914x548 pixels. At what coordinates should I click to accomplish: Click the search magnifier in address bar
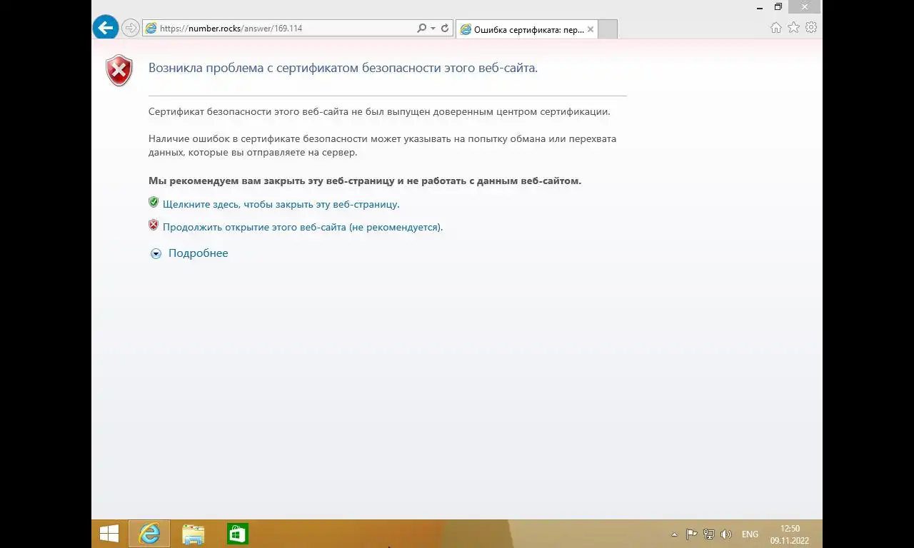coord(421,29)
